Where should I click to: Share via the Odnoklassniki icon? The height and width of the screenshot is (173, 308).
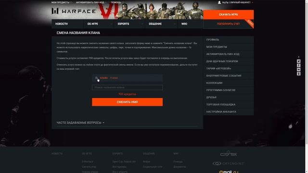click(x=298, y=74)
